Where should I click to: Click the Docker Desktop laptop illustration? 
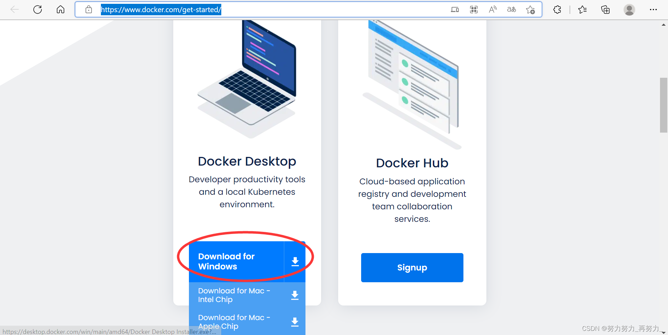[247, 79]
